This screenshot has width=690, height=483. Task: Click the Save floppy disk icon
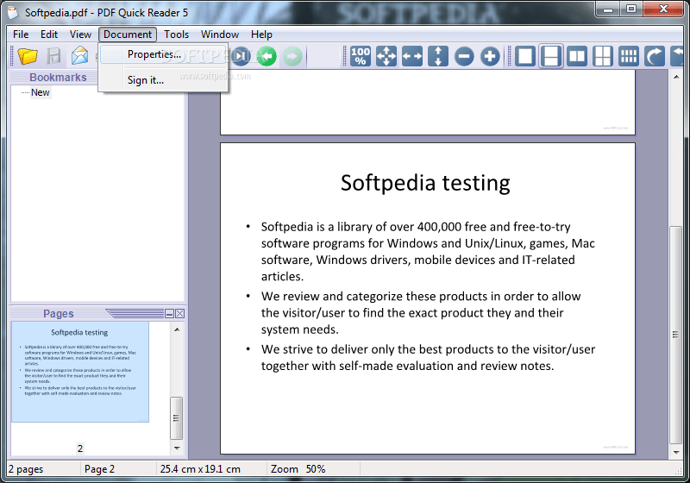53,56
